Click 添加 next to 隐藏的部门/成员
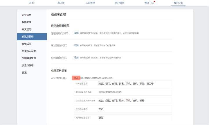Image resolution: width=209 pixels, height=125 pixels. 76,33
